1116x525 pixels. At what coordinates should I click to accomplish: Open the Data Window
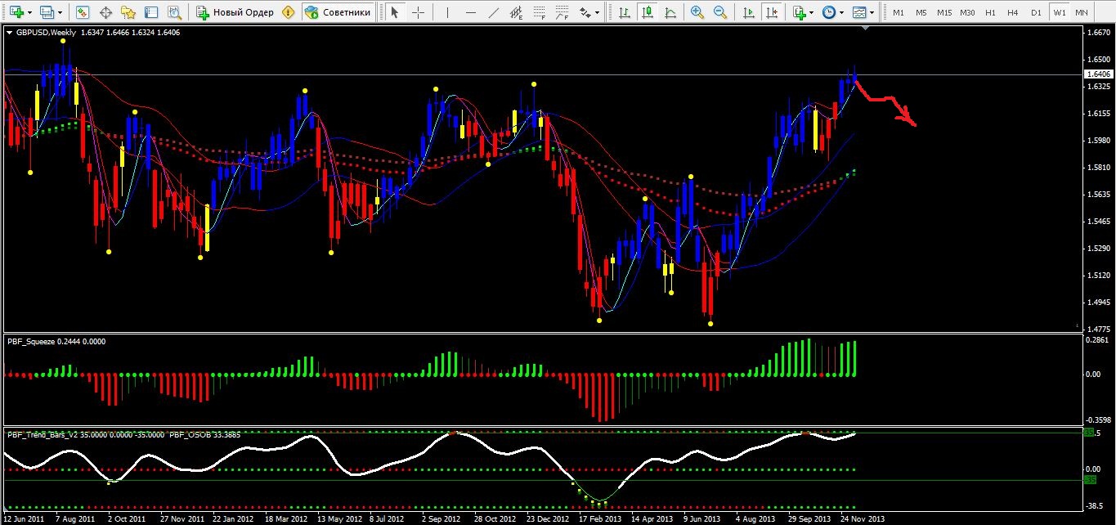(x=105, y=12)
